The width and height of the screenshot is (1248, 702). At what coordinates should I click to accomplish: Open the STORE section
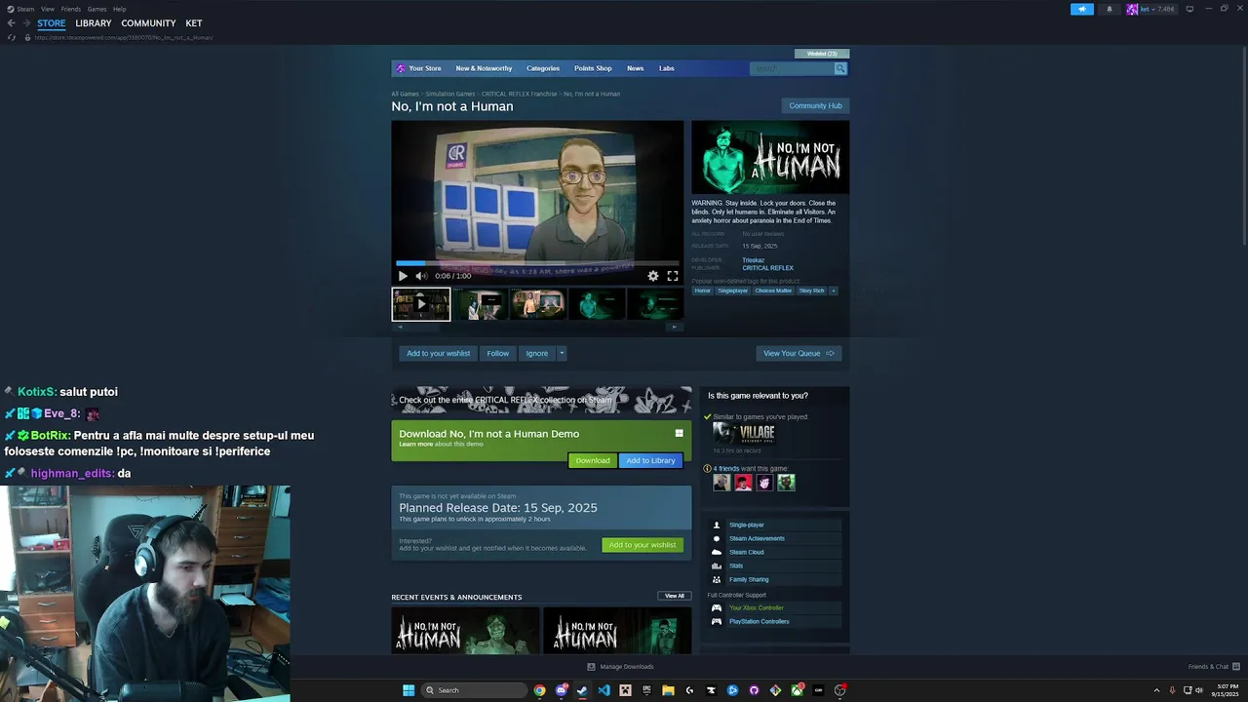(x=52, y=23)
